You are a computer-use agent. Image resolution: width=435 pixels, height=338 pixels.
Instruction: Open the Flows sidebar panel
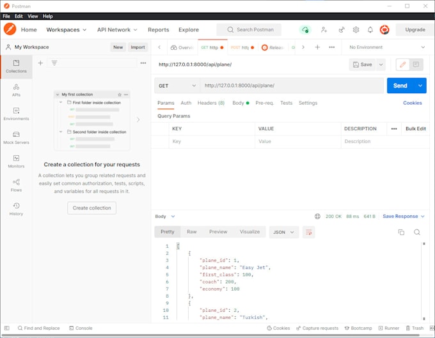tap(16, 186)
